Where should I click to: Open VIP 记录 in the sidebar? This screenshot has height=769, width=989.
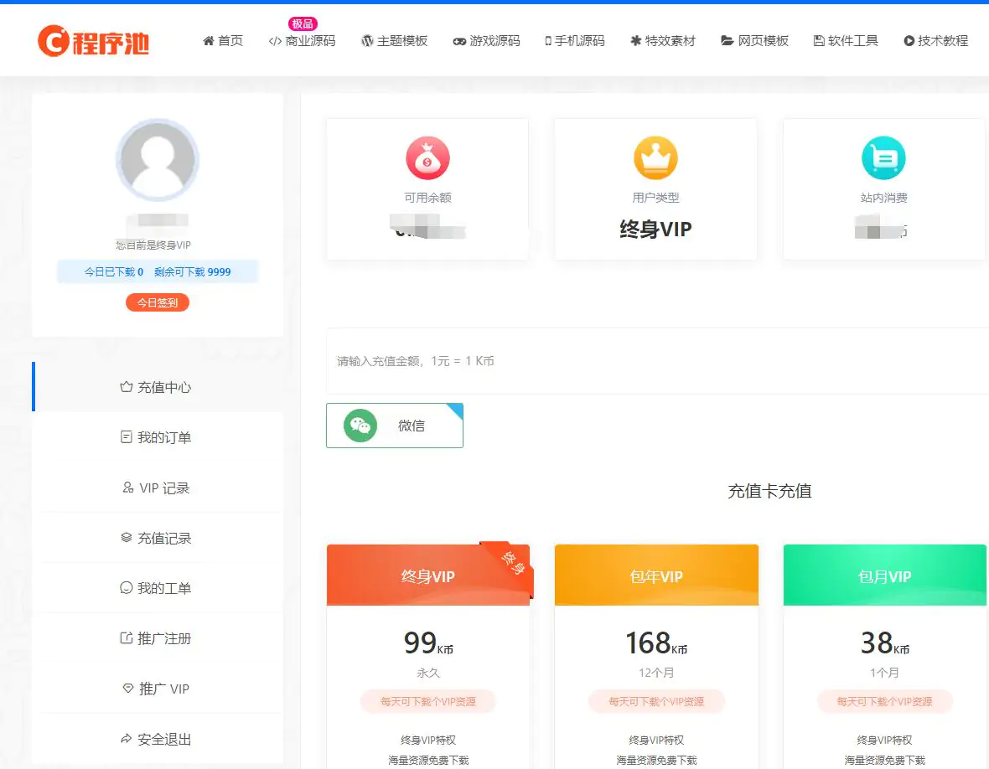point(158,488)
